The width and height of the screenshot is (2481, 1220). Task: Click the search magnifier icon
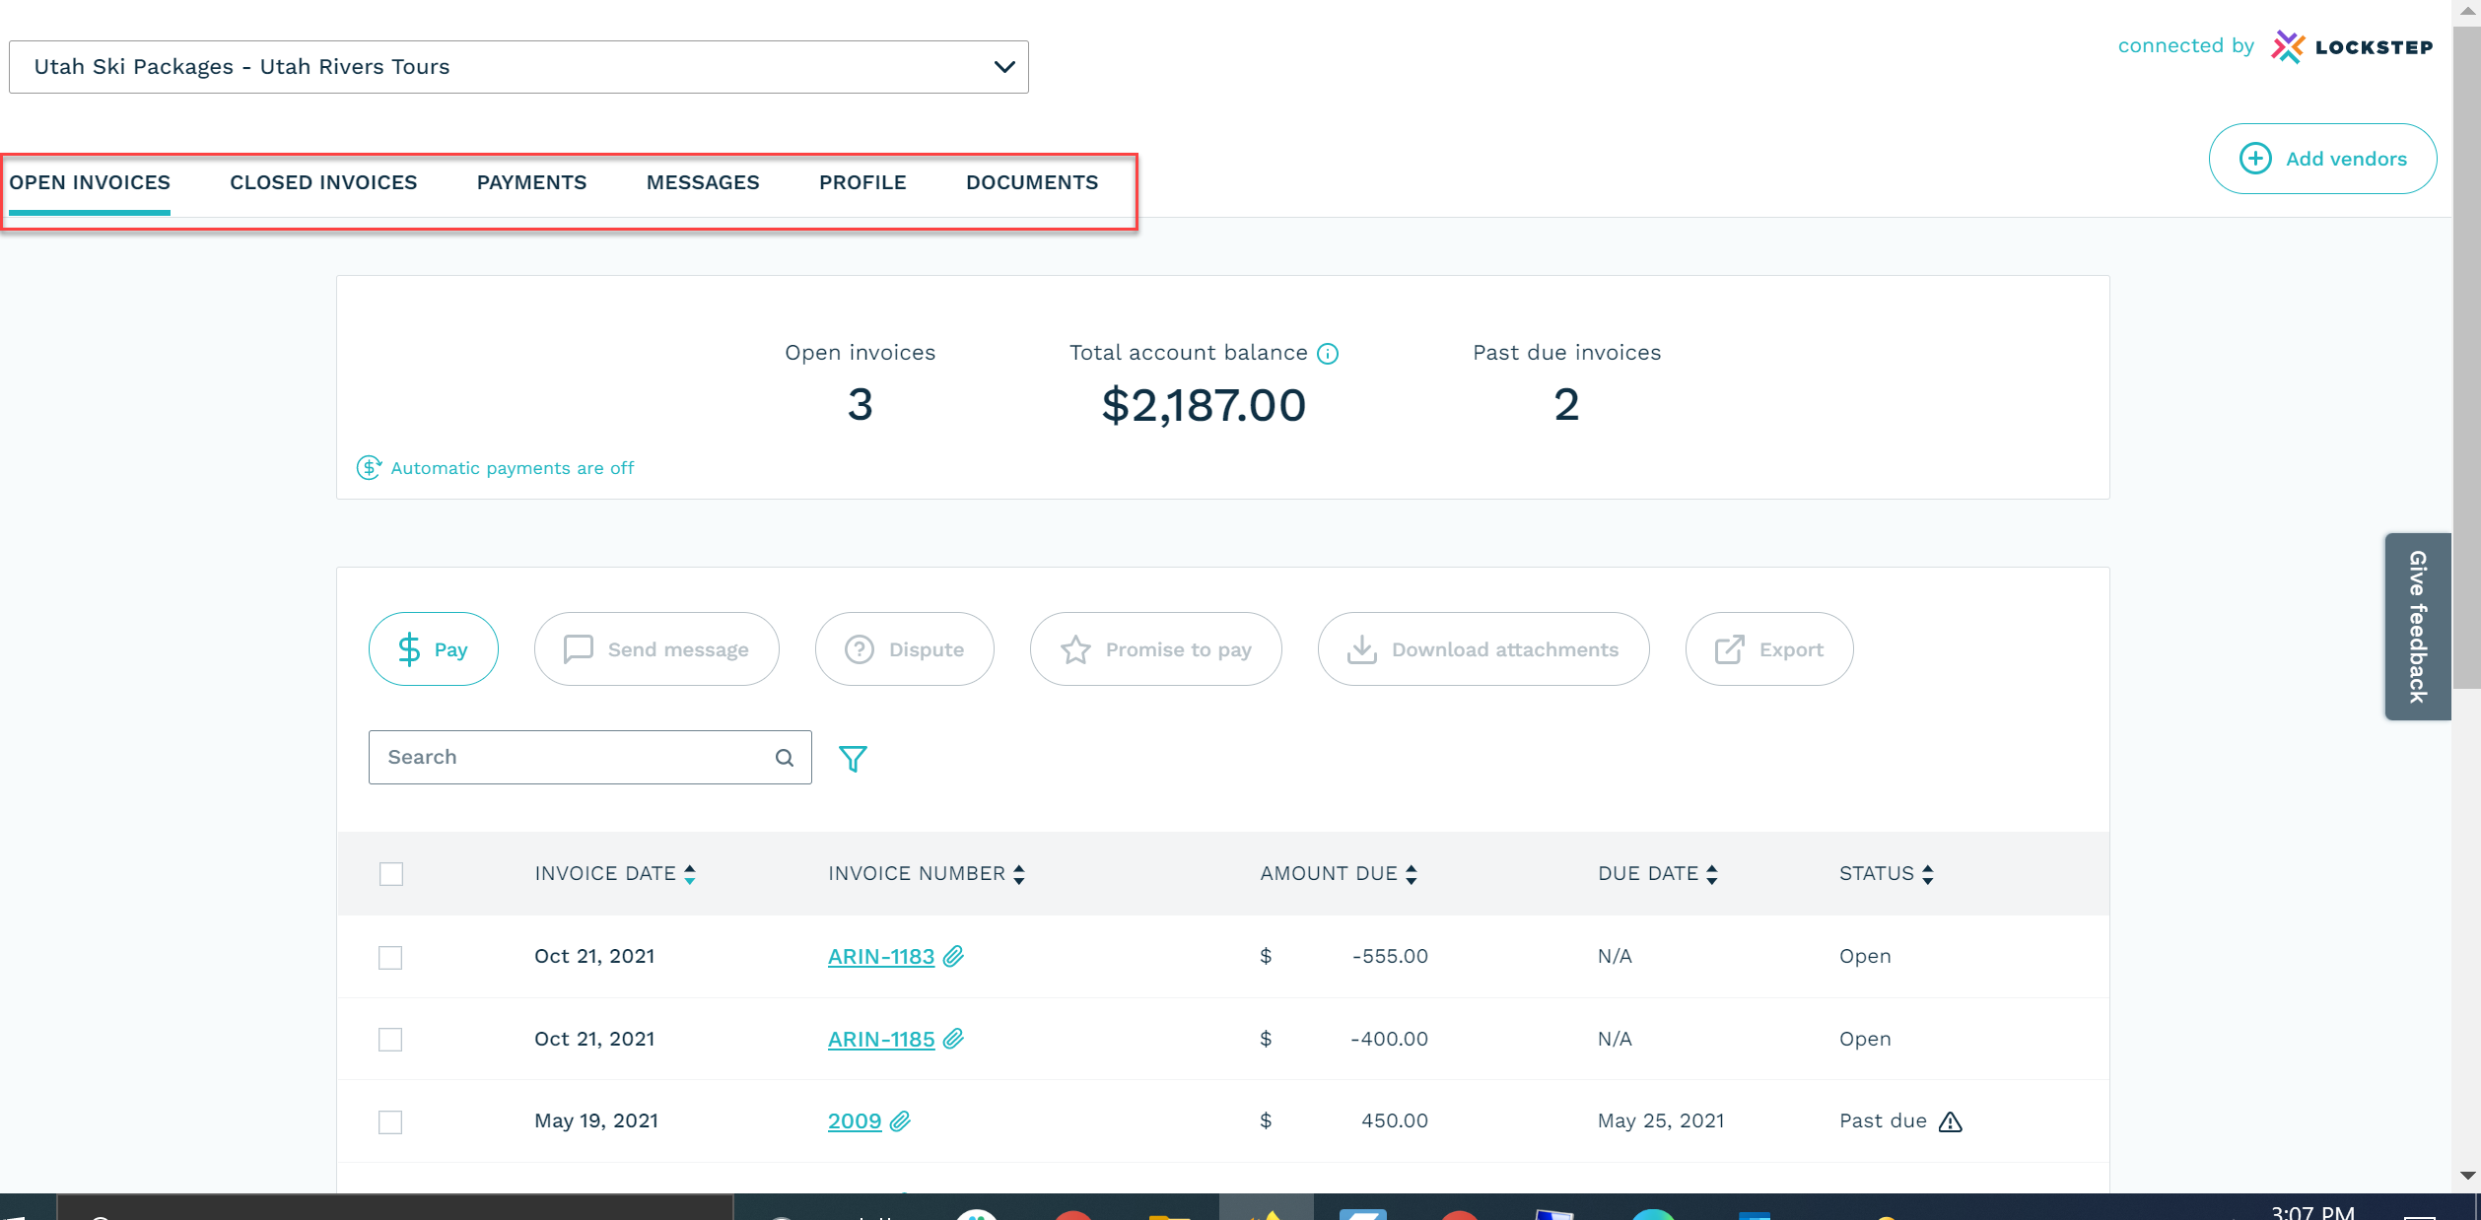[785, 758]
